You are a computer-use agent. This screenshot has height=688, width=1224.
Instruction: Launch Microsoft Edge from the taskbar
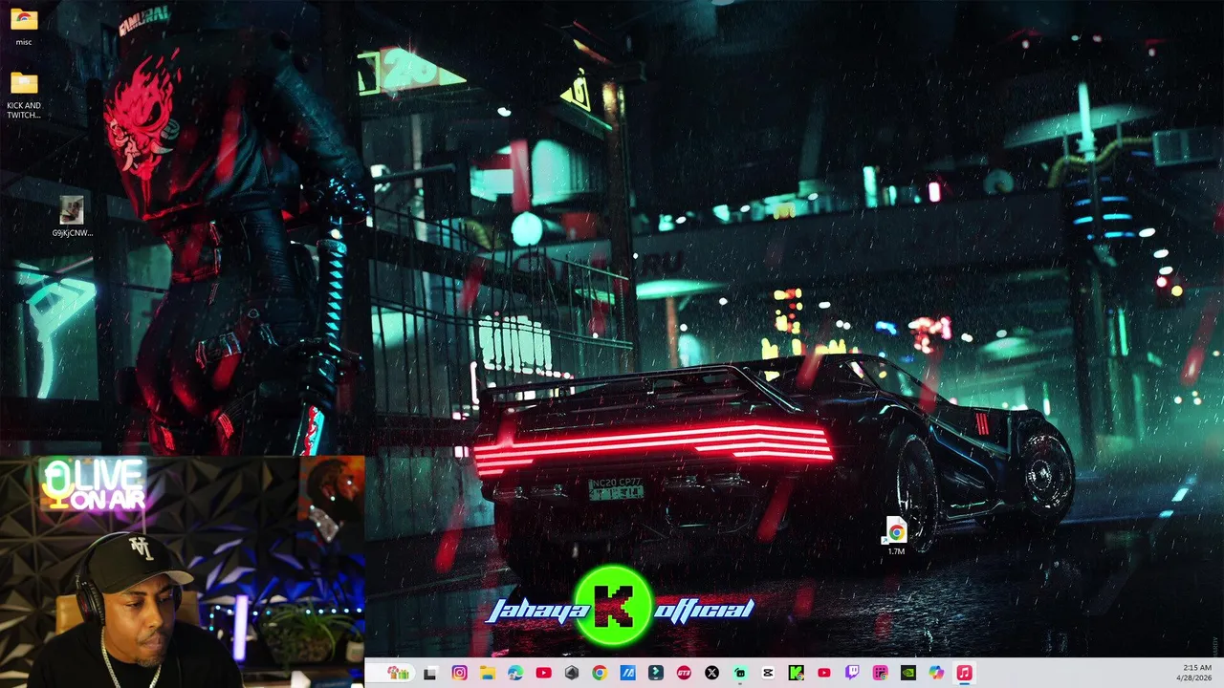[515, 673]
